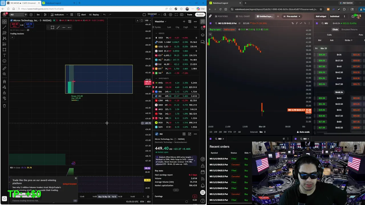Click the compare/add symbol plus icon

tap(31, 15)
